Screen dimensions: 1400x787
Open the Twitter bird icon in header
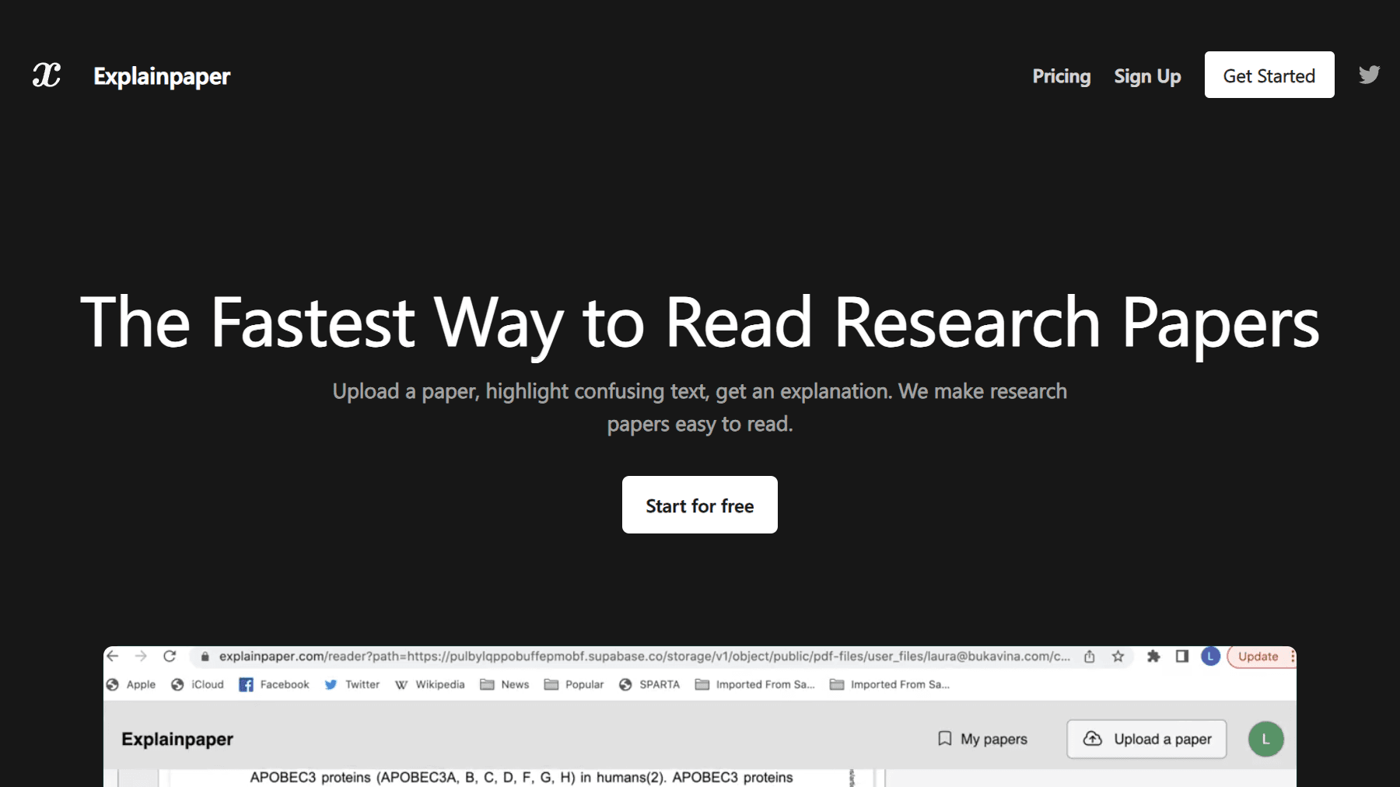(x=1369, y=75)
